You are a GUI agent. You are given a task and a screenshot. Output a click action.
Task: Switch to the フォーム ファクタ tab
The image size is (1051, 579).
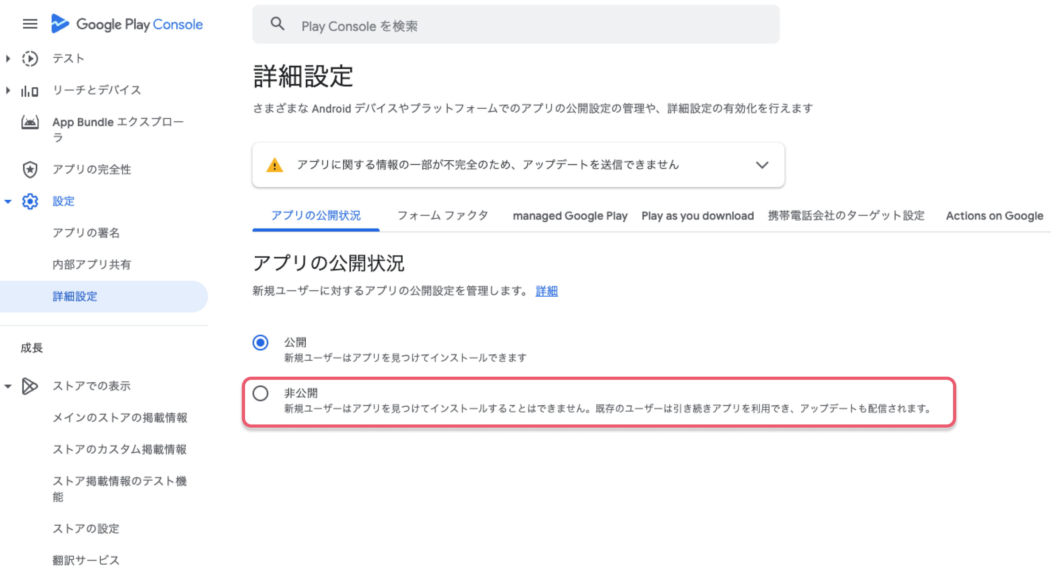click(443, 215)
